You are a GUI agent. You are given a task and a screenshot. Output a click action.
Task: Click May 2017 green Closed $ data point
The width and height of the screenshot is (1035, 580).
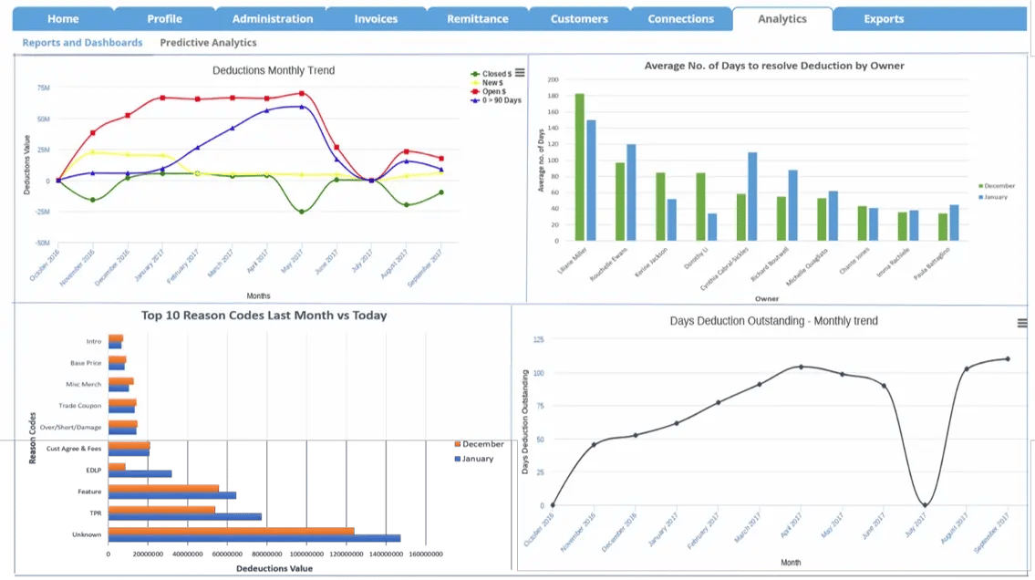coord(302,212)
